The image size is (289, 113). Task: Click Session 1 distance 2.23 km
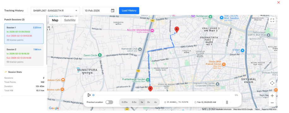click(37, 28)
